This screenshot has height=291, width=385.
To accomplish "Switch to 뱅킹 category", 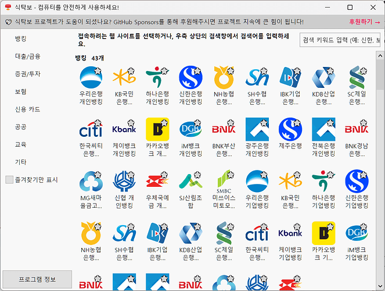I will click(x=21, y=38).
